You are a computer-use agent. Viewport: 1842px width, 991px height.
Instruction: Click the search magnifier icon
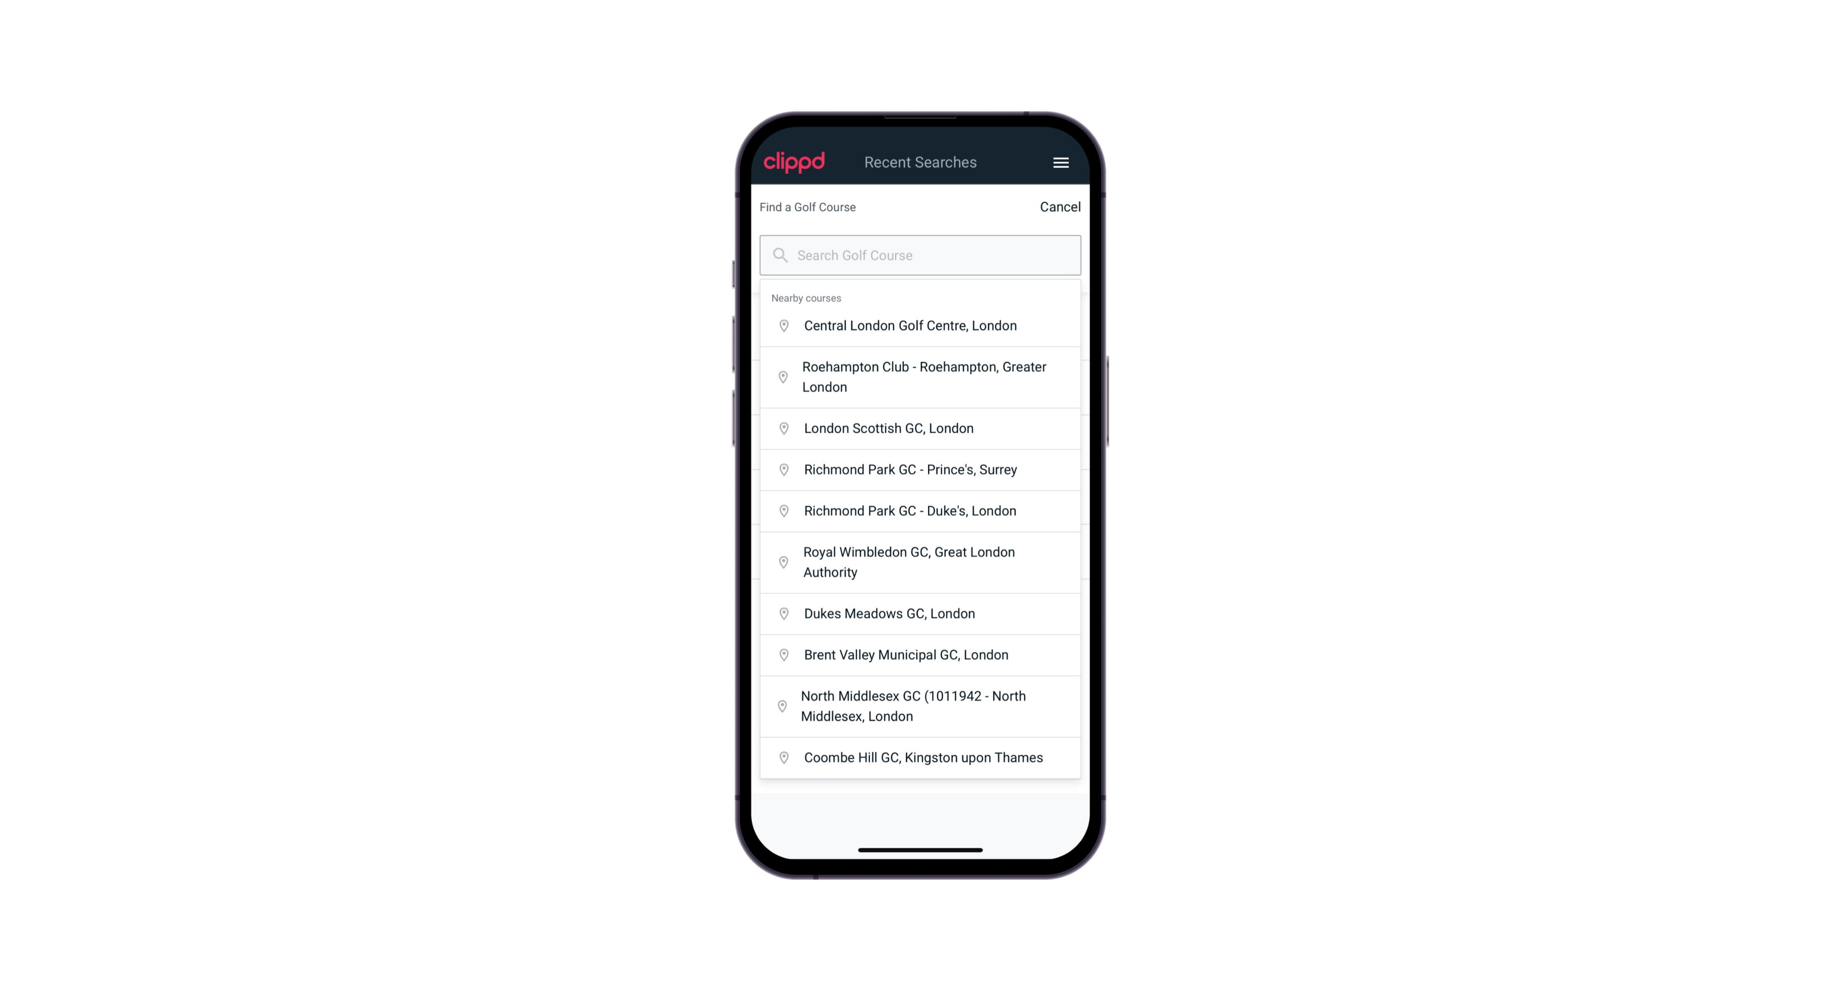[x=779, y=254]
